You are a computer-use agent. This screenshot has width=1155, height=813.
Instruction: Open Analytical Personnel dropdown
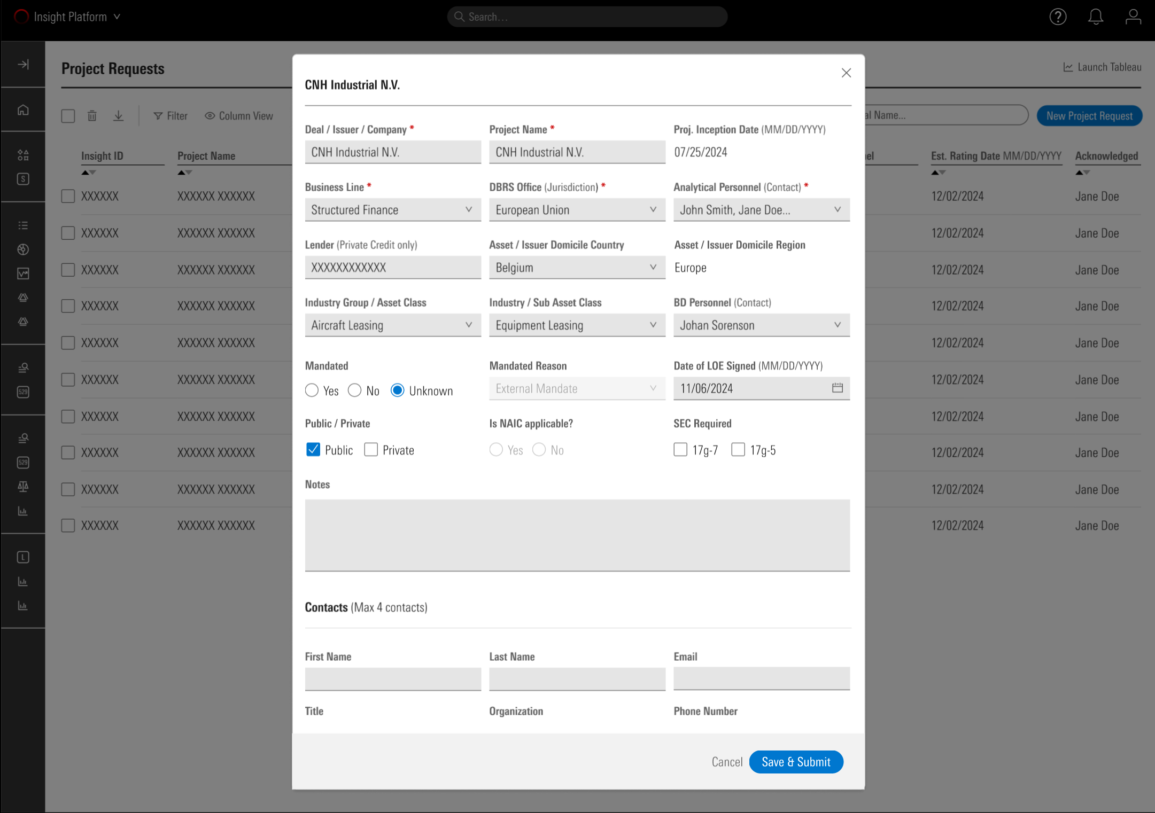click(x=762, y=210)
